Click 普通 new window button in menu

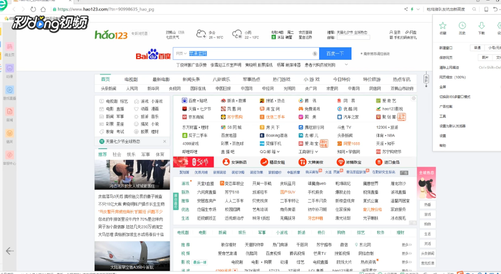tap(477, 48)
